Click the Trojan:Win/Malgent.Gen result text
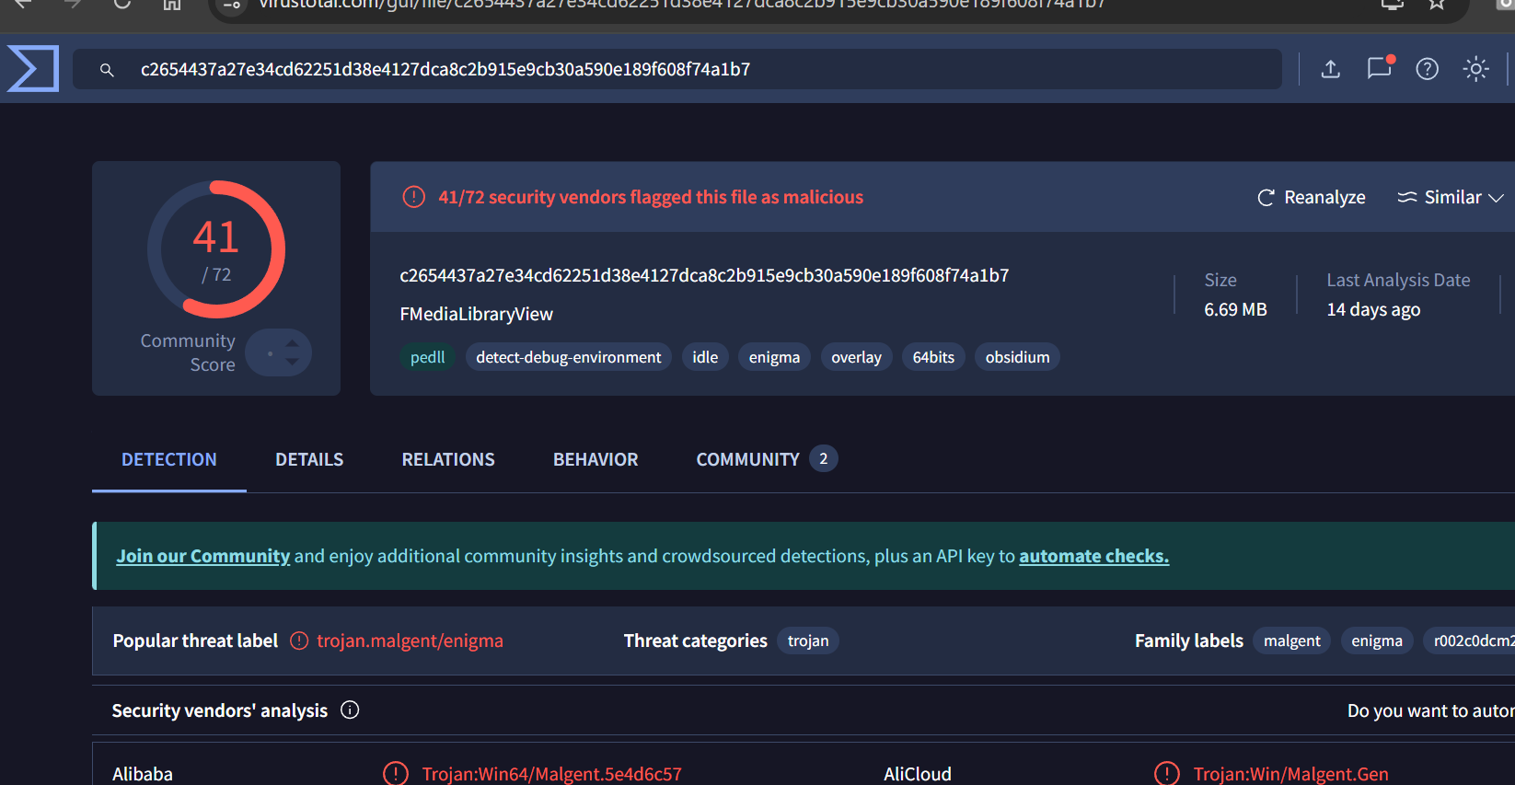The width and height of the screenshot is (1515, 785). tap(1291, 774)
